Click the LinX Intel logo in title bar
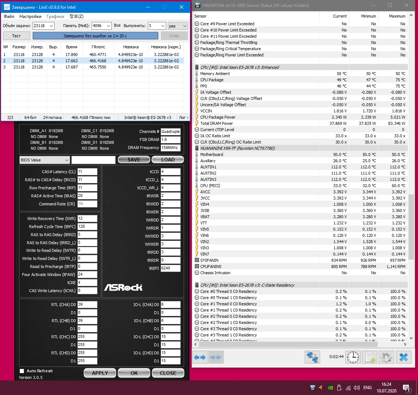Image resolution: width=418 pixels, height=395 pixels. (x=7, y=7)
